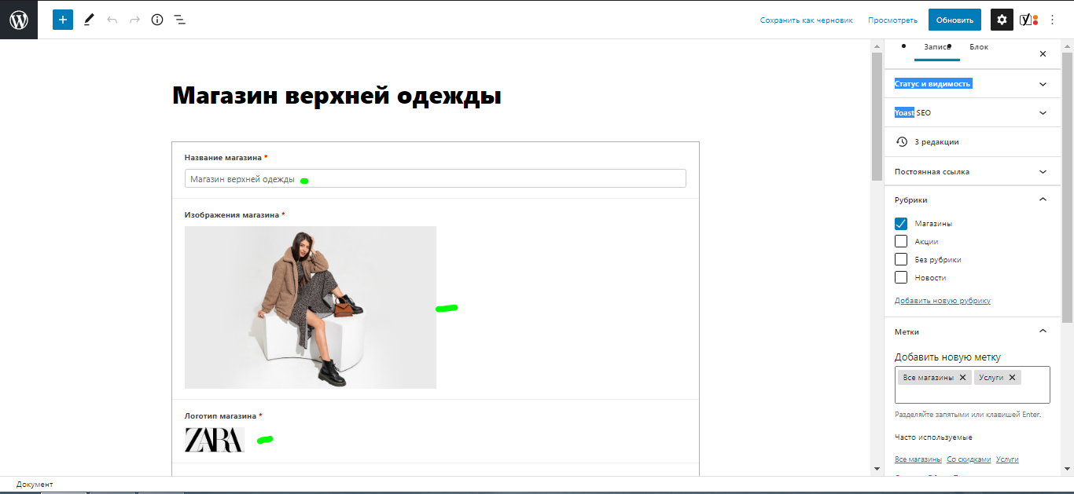The image size is (1074, 494).
Task: Check the 'Акции' category
Action: click(901, 241)
